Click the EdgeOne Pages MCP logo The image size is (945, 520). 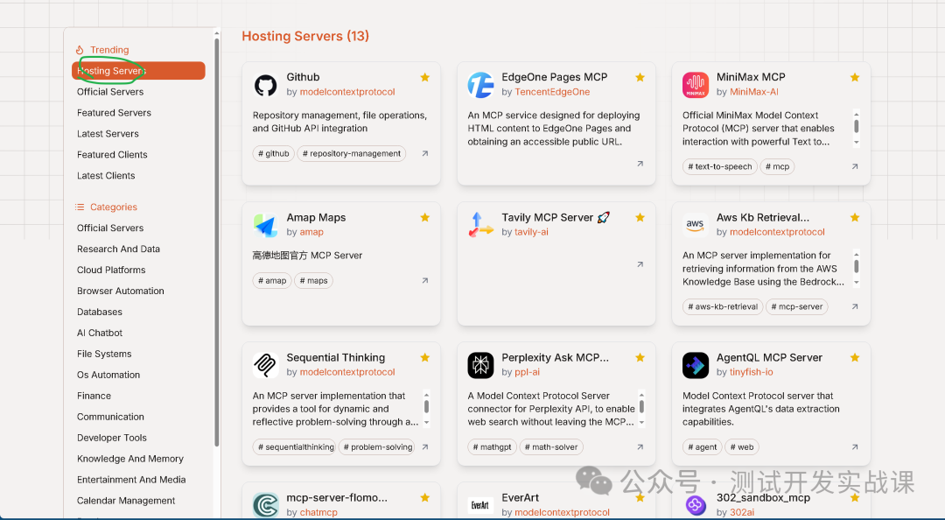click(x=480, y=85)
